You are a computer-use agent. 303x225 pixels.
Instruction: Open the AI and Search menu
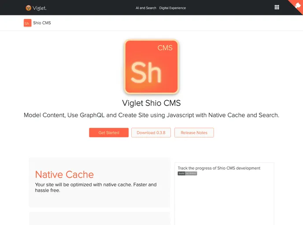pyautogui.click(x=146, y=8)
